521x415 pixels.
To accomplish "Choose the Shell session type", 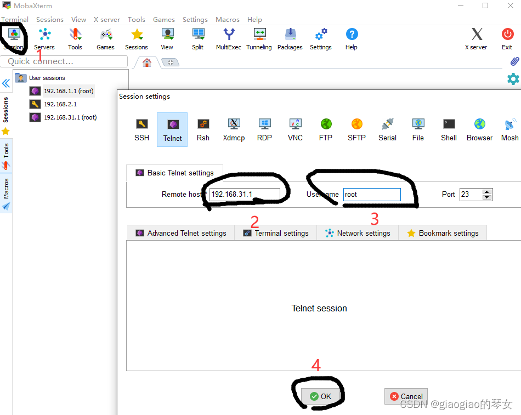I will click(x=449, y=129).
